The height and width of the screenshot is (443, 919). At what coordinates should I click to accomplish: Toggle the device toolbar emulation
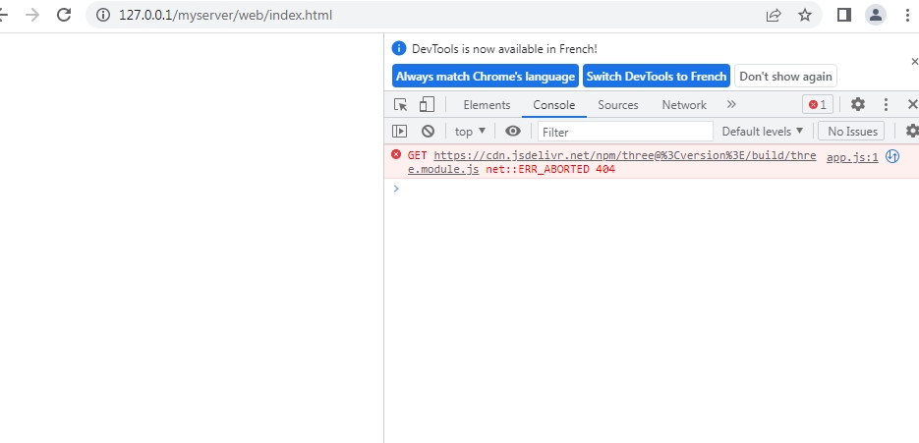pyautogui.click(x=427, y=105)
